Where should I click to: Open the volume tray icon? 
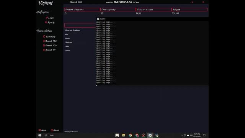191,135
